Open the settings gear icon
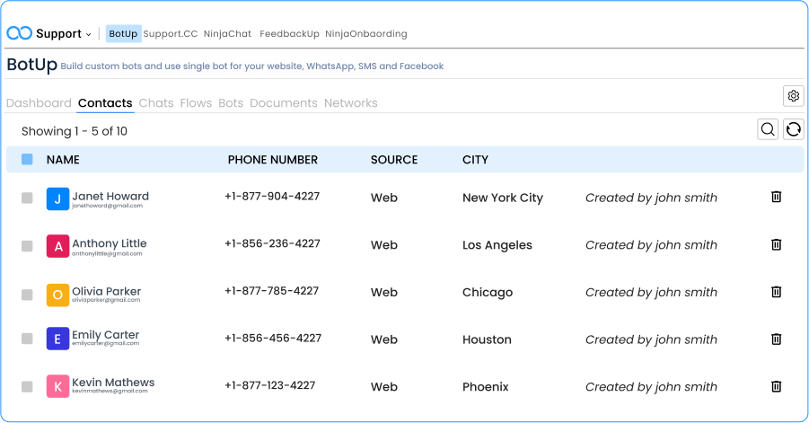809x423 pixels. 793,96
